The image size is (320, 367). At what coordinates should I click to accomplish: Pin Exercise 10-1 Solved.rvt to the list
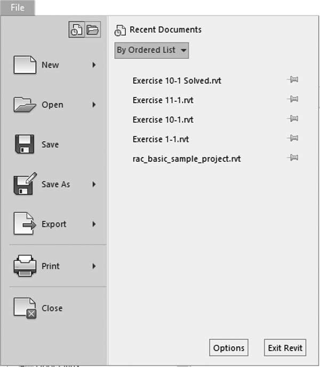click(293, 79)
